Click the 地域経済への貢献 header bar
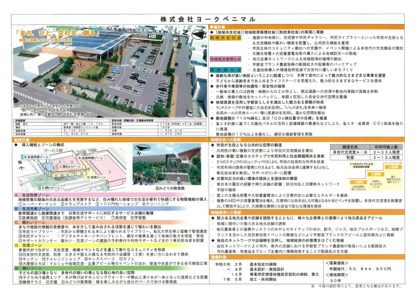 pos(306,213)
